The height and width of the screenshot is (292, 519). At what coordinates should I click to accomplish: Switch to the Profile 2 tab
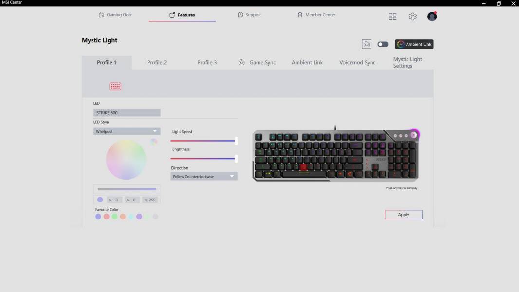coord(157,63)
